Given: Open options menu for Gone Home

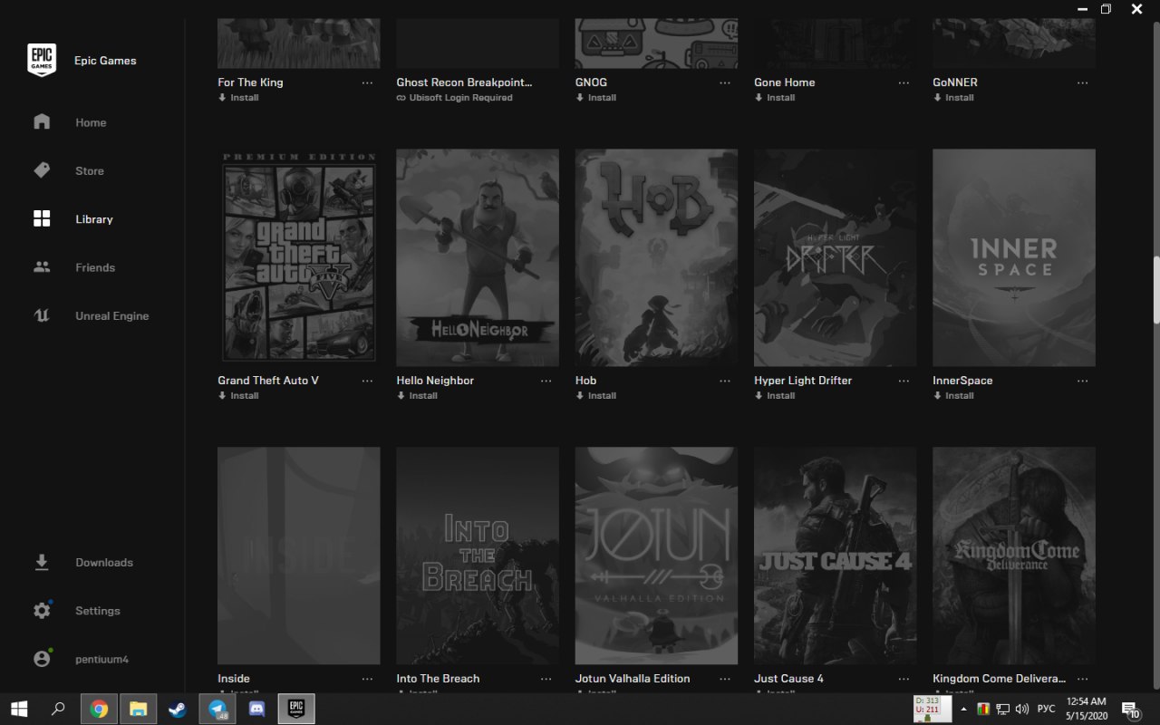Looking at the screenshot, I should coord(904,82).
